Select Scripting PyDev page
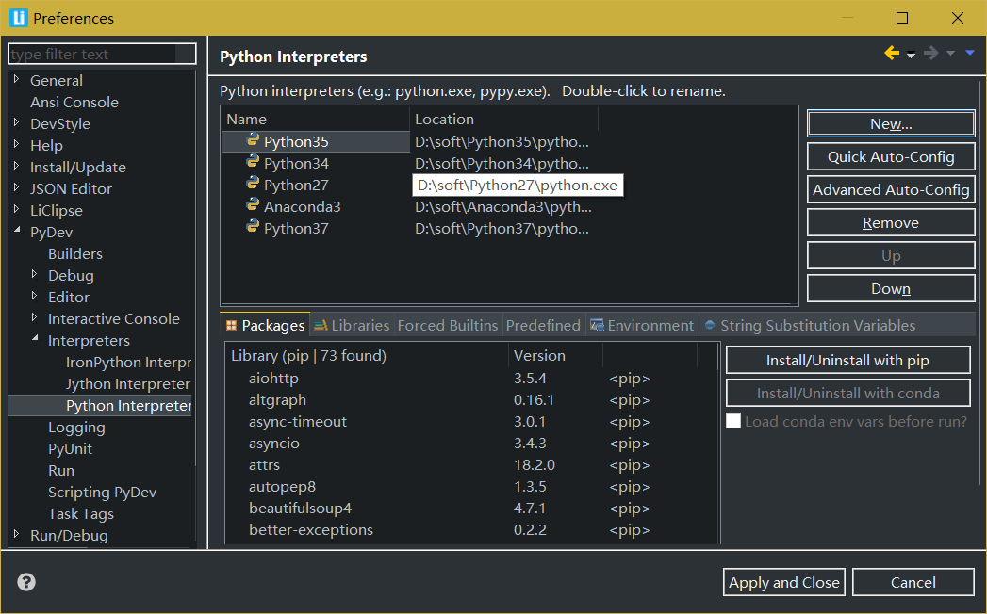The image size is (987, 614). [102, 492]
